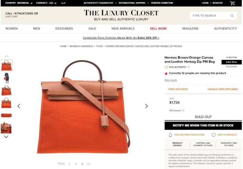Viewport: 243px width, 169px height.
Task: Show previous product image arrow
Action: point(19,106)
